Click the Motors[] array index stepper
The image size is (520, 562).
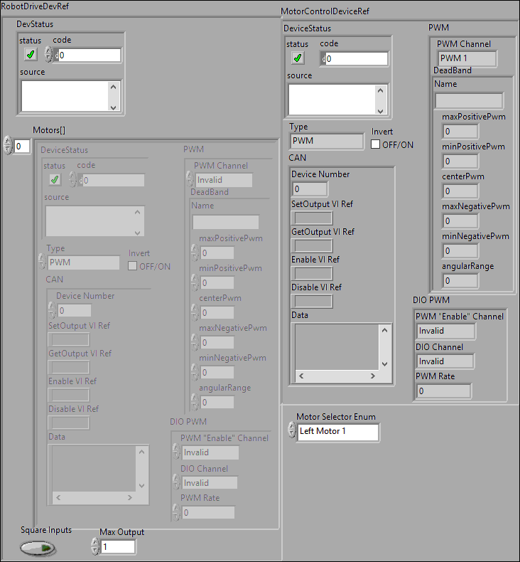click(8, 146)
